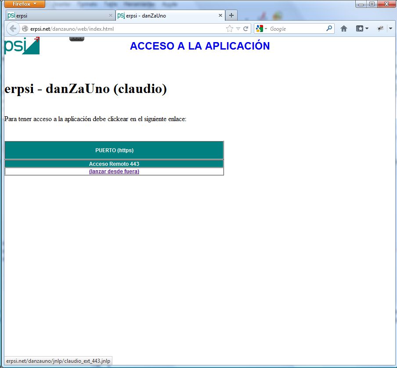Close the 'erpsi - danZaUno' tab

pyautogui.click(x=220, y=15)
